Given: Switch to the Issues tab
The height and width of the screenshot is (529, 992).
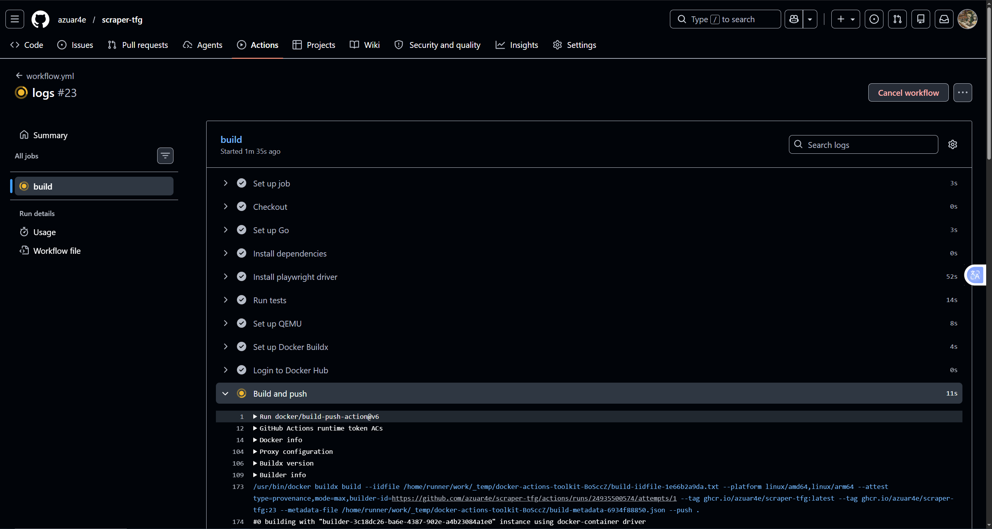Looking at the screenshot, I should (x=75, y=45).
